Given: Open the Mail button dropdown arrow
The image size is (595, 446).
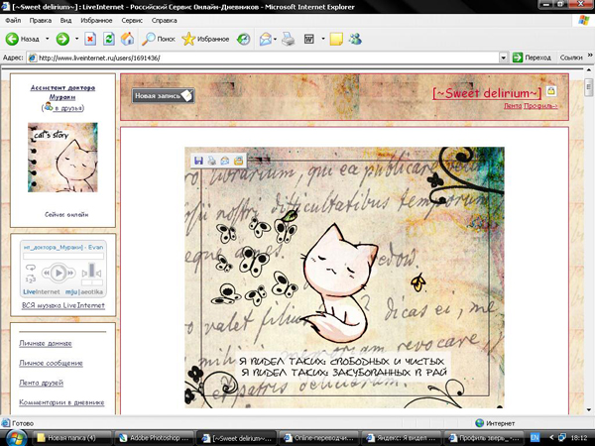Looking at the screenshot, I should click(x=275, y=39).
